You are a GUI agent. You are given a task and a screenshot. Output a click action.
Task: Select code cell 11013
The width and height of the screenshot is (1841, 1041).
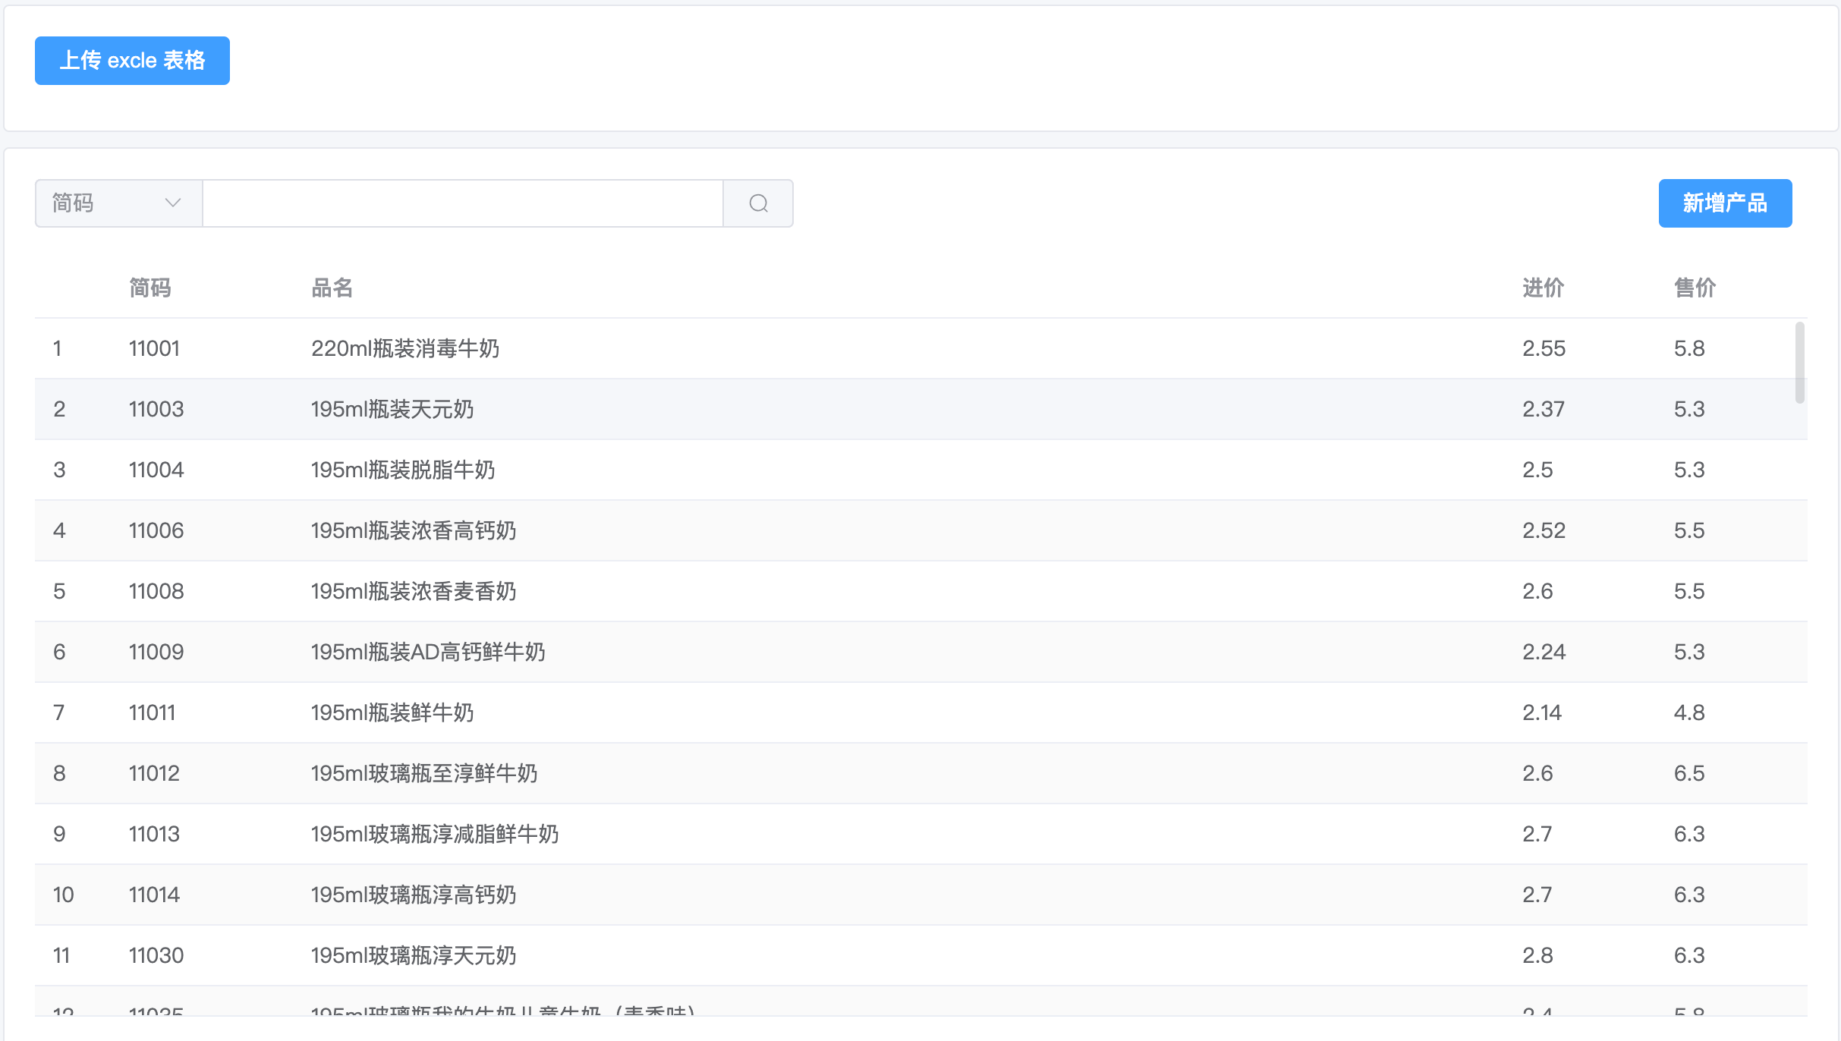154,834
